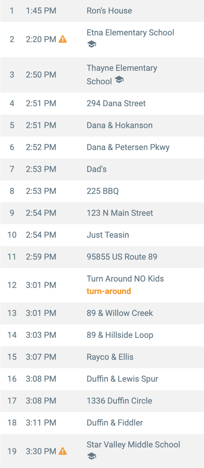The width and height of the screenshot is (204, 468).
Task: Select the 95855 US Route 89 stop
Action: 102,257
